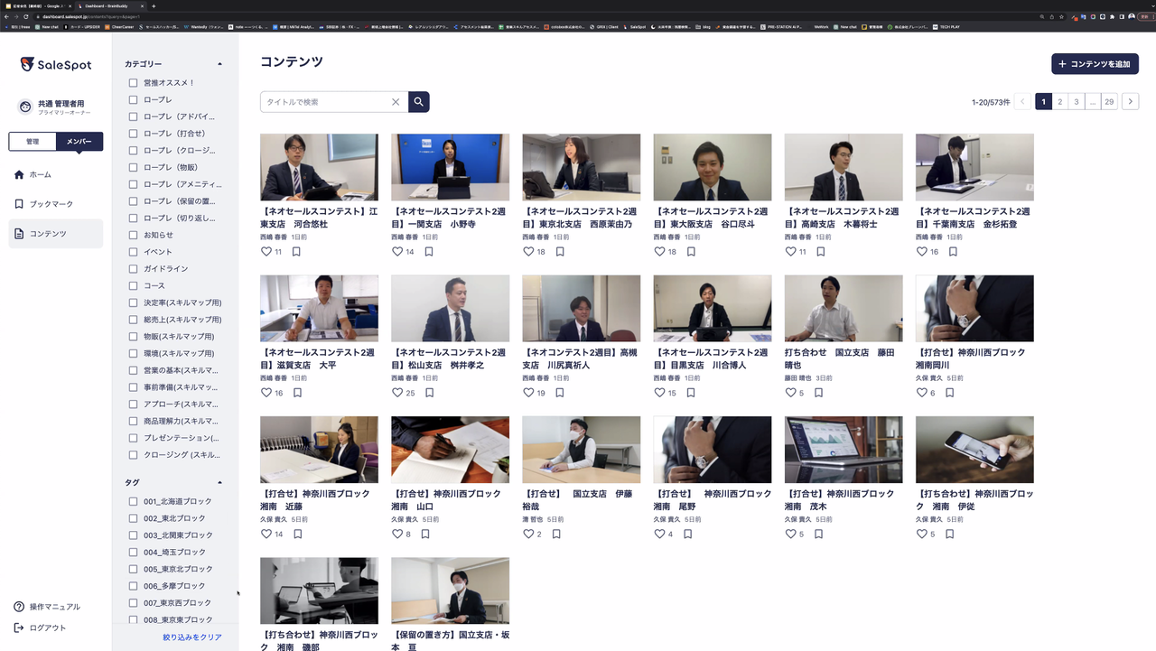Bookmark the 目黒支店 川合博人 video
Viewport: 1156px width, 651px height.
pyautogui.click(x=691, y=393)
